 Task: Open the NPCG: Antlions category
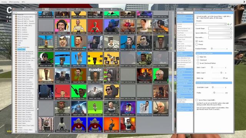coord(22,30)
